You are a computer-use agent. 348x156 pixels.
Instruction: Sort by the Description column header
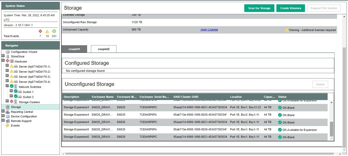point(71,97)
